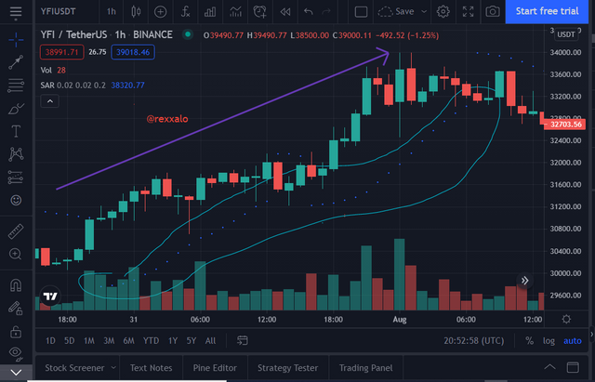Toggle percent scale
595x382 pixels.
[529, 341]
